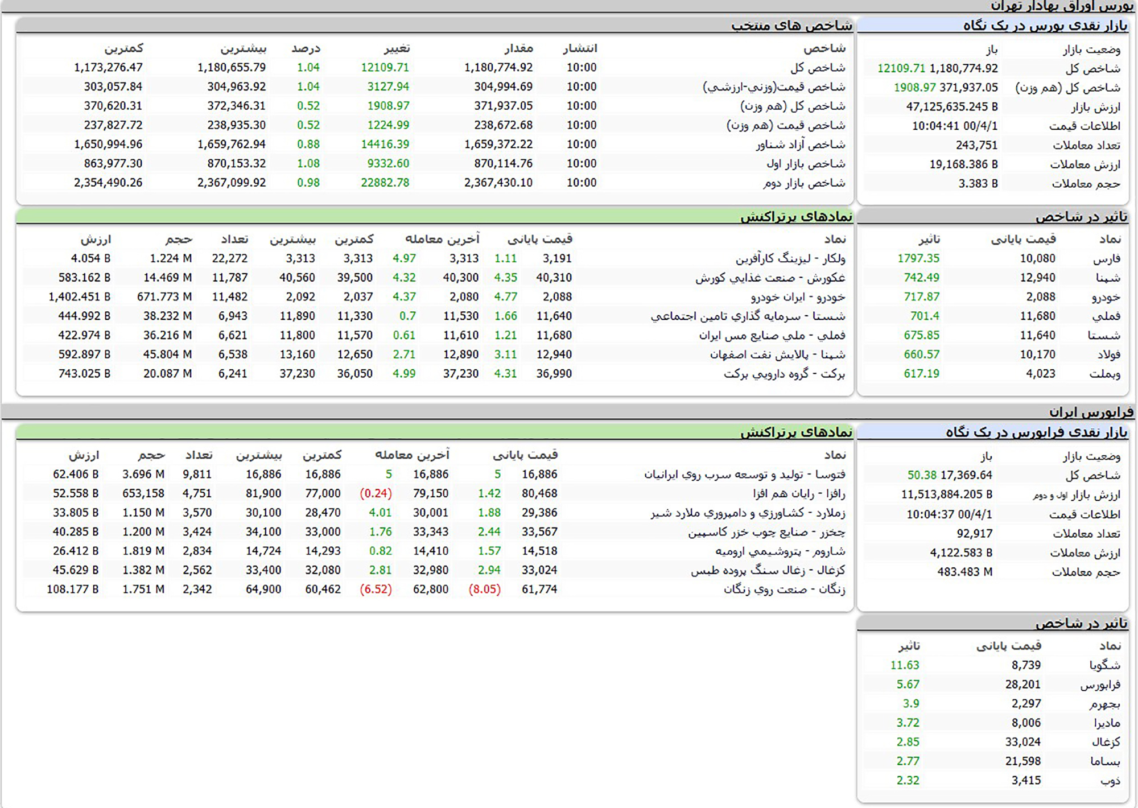
Task: Click the برکت - گروه دارویی برکت symbol
Action: [x=784, y=374]
